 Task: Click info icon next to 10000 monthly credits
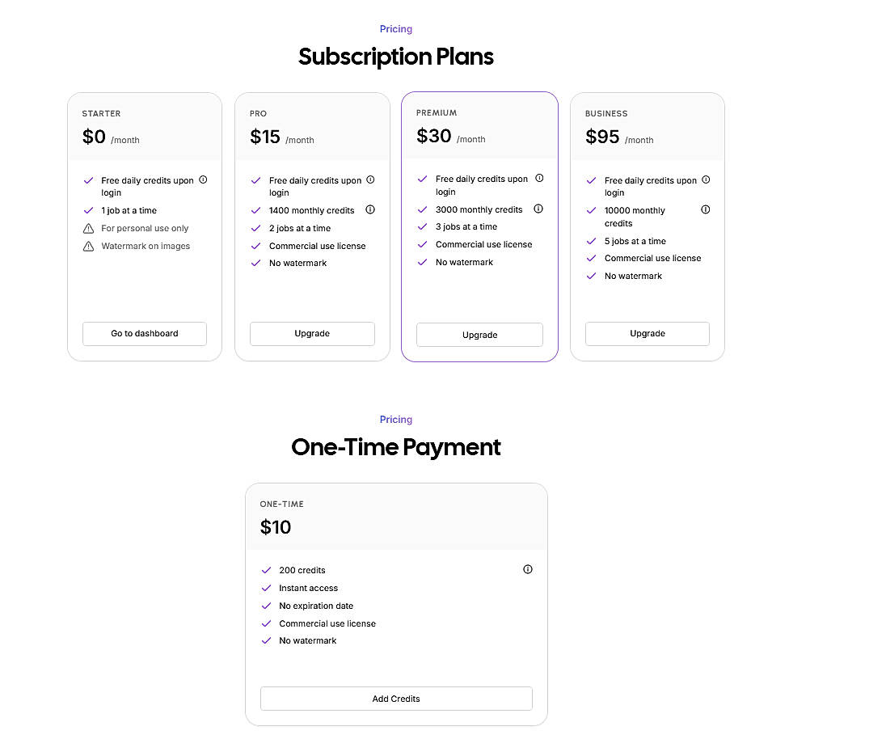705,209
